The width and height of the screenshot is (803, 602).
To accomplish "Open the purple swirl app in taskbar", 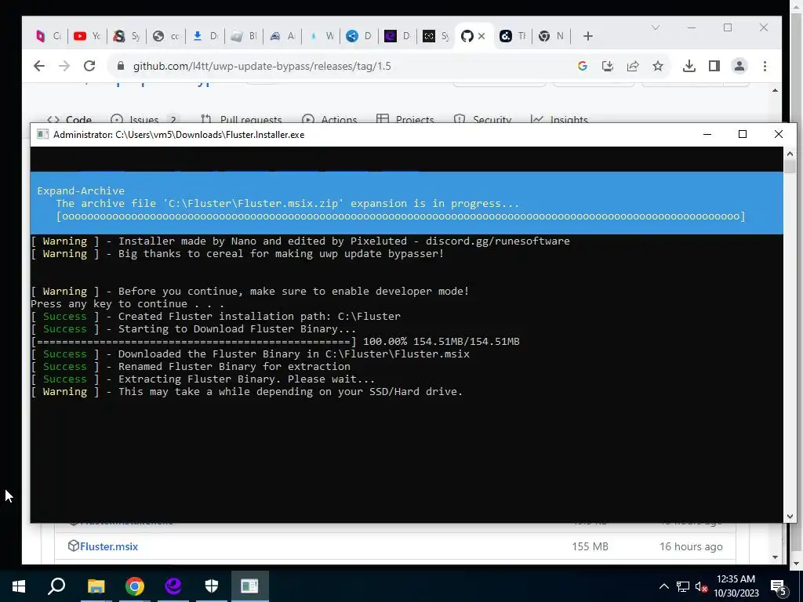I will [173, 586].
